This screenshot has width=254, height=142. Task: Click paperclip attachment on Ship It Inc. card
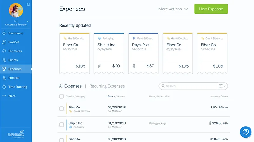(99, 66)
